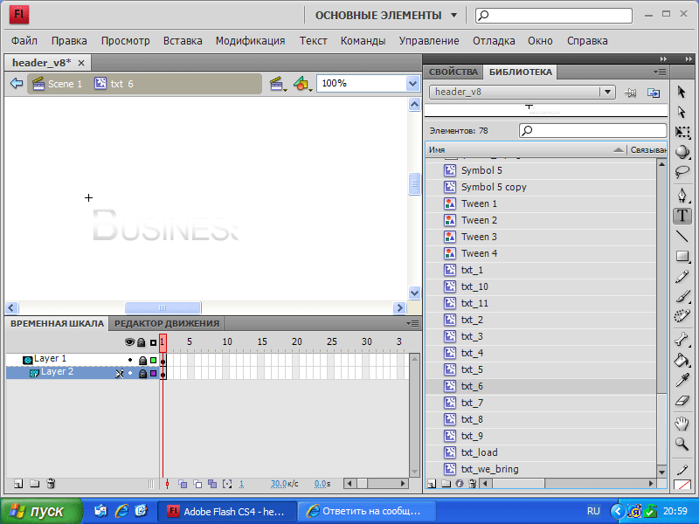Switch to РЕДАКТОР ДВИЖЕНИЯ tab
The image size is (699, 524).
point(167,323)
